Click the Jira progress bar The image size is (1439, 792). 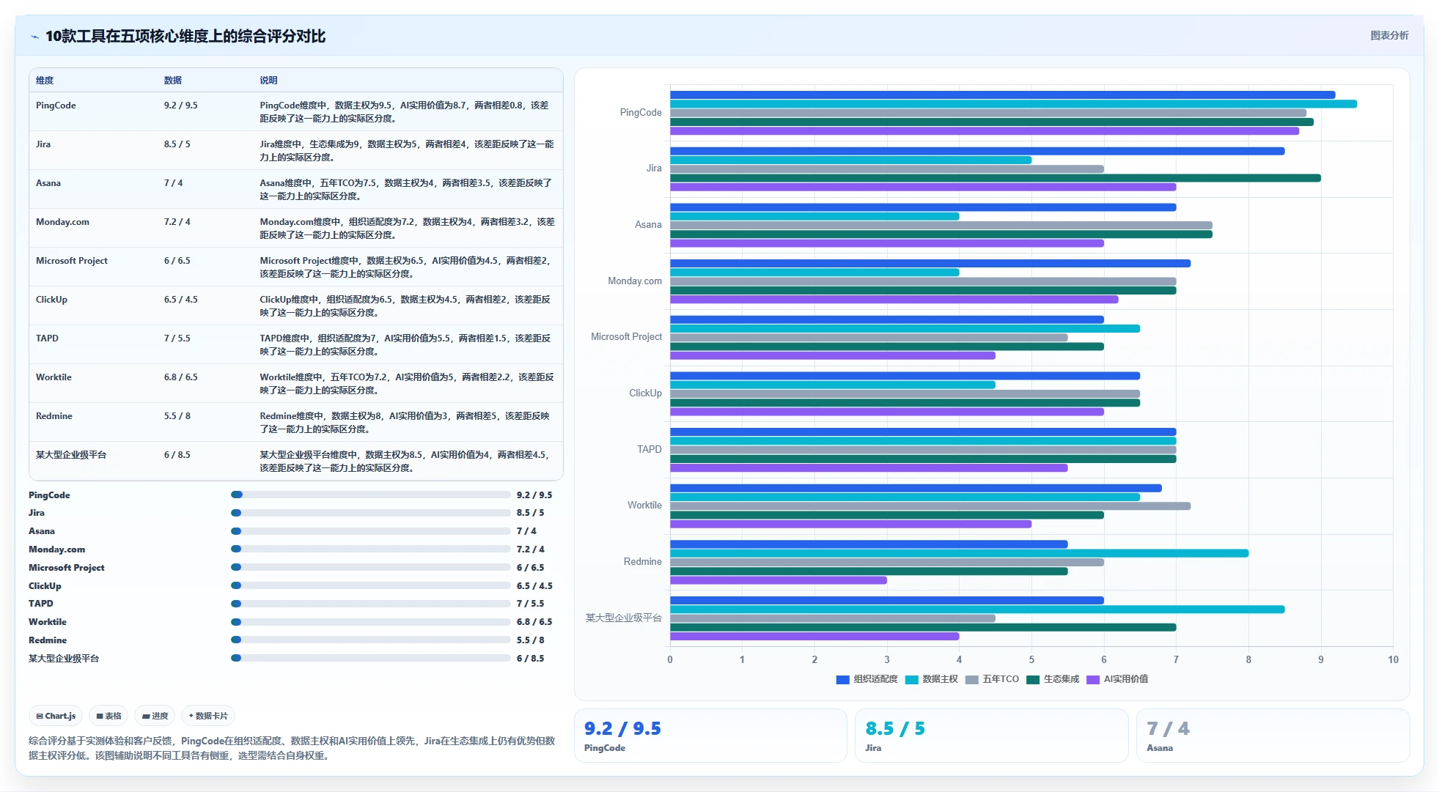point(371,513)
